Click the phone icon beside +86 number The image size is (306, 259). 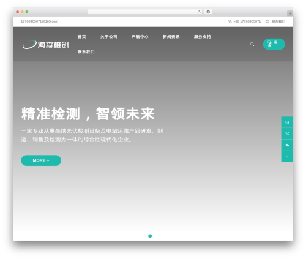tap(229, 21)
